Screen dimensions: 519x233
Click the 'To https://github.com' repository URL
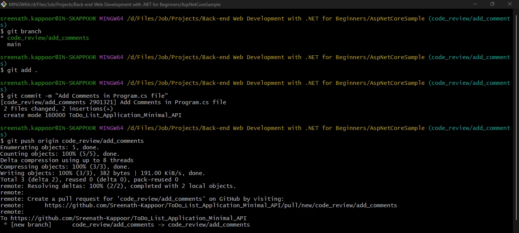[x=123, y=218]
